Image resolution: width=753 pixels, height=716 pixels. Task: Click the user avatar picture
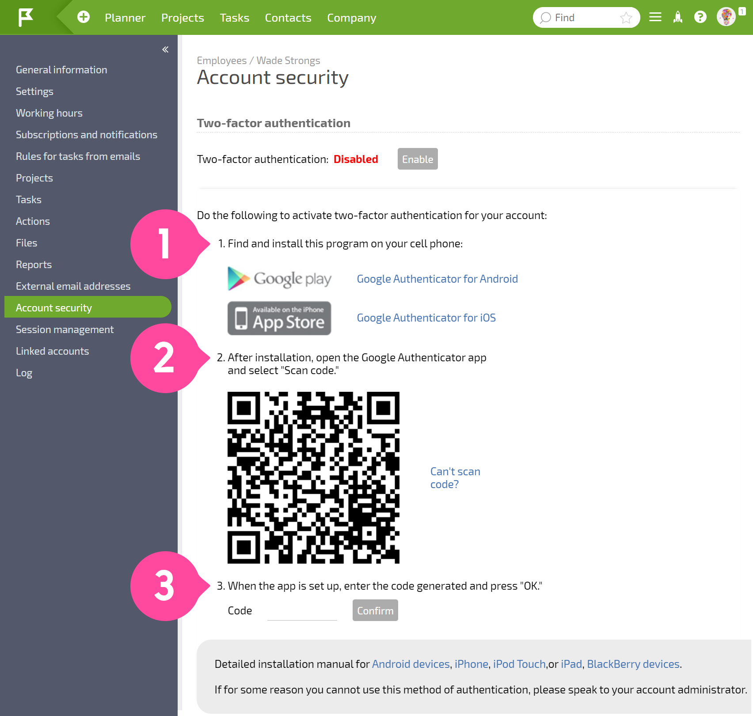[x=726, y=17]
